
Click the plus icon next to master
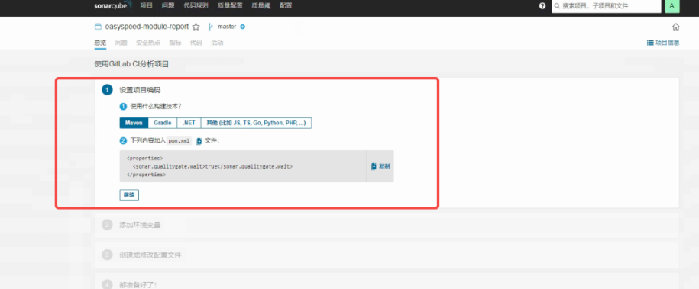click(242, 27)
